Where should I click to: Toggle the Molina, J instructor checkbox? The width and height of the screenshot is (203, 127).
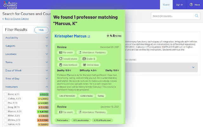[5, 120]
